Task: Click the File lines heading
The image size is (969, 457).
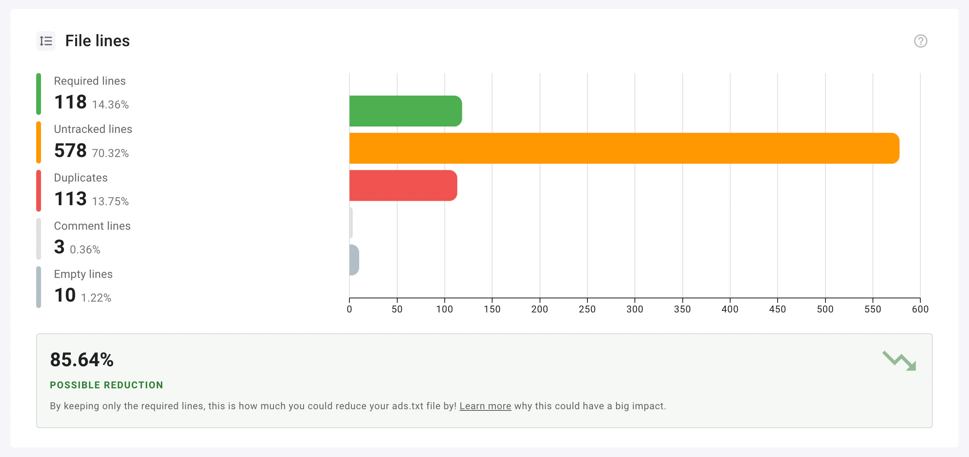Action: (x=97, y=41)
